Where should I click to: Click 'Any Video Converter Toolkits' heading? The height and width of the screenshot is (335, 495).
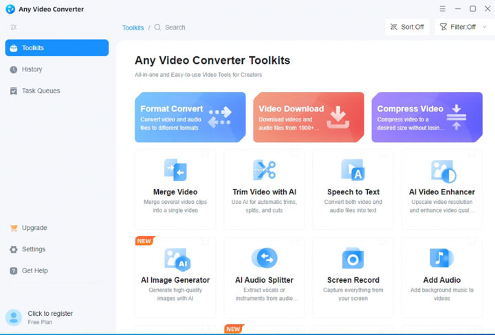tap(212, 60)
